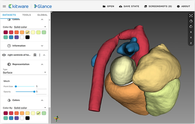Open the hamburger navigation menu
Image resolution: width=195 pixels, height=124 pixels.
click(x=4, y=6)
